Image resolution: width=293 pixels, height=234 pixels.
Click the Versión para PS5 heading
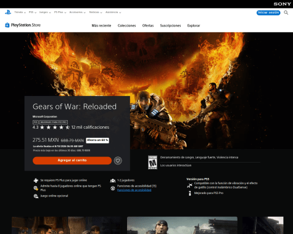[197, 179]
